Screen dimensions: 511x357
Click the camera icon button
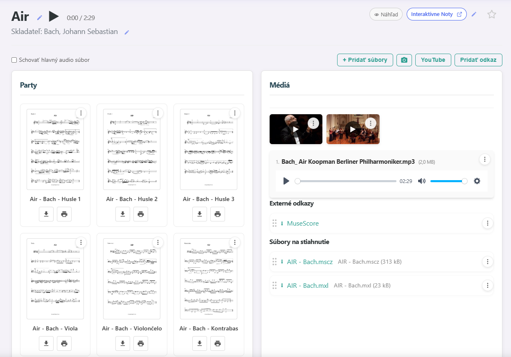pyautogui.click(x=404, y=60)
